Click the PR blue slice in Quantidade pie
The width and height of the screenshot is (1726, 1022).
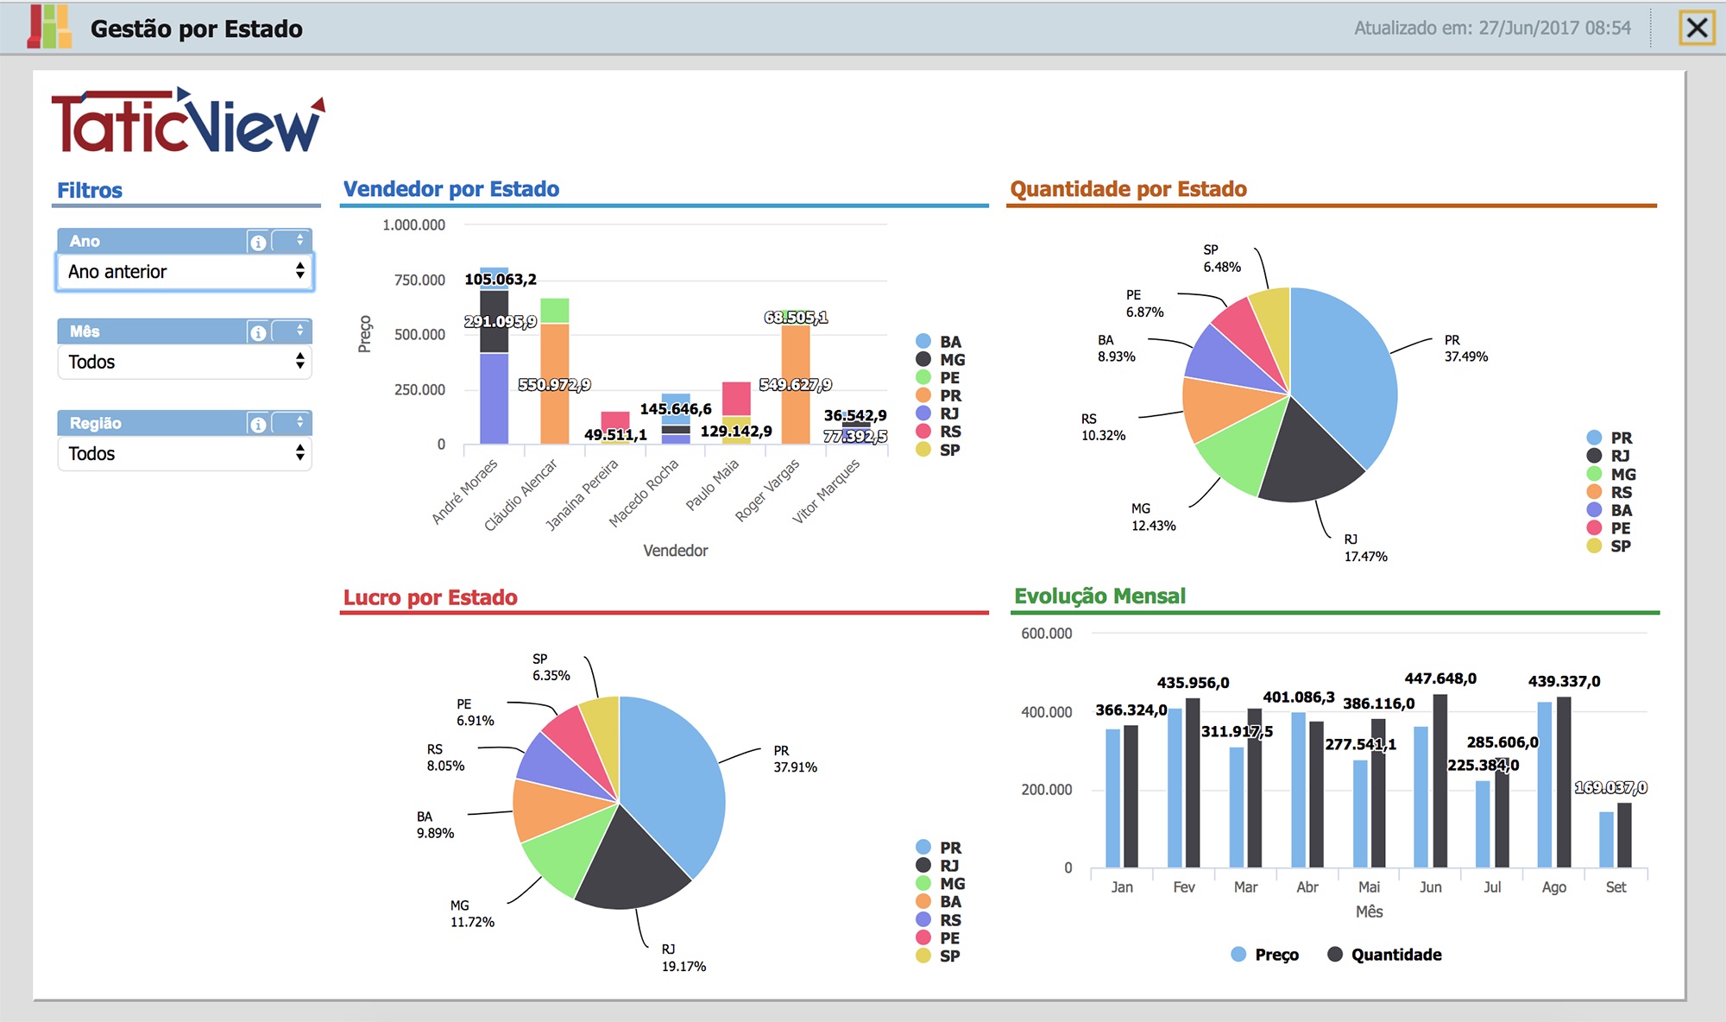(x=1342, y=371)
